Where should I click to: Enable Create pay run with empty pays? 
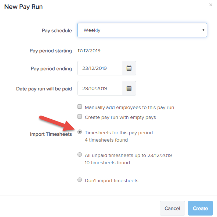click(80, 116)
